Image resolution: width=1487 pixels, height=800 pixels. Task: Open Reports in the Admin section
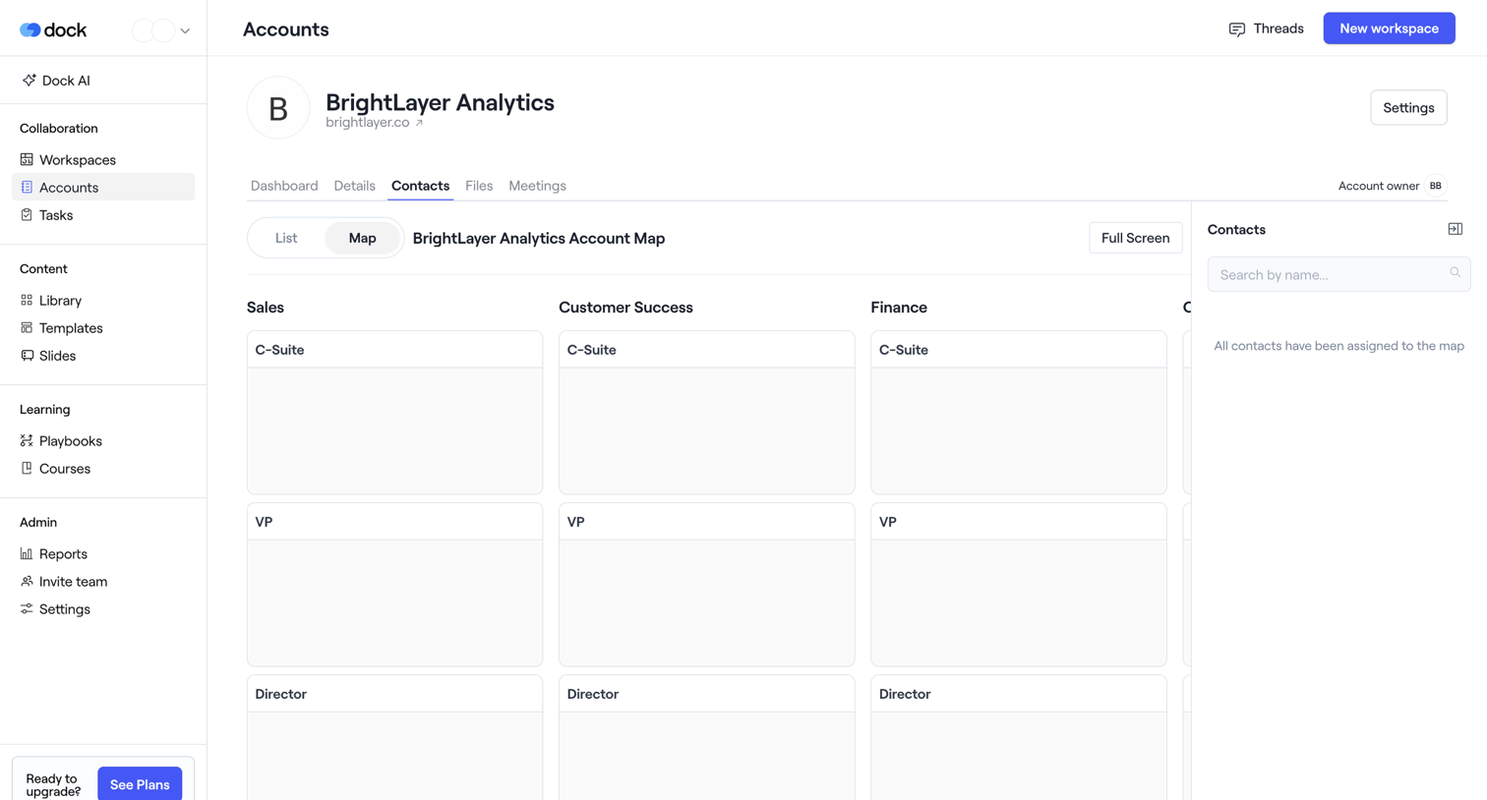click(103, 553)
